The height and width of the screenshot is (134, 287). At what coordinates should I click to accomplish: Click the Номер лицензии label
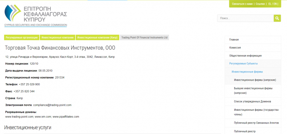(17, 64)
